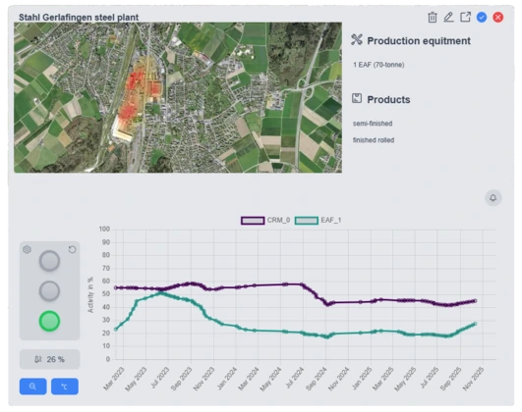Image resolution: width=522 pixels, height=412 pixels.
Task: Select the top traffic light circle
Action: point(49,261)
